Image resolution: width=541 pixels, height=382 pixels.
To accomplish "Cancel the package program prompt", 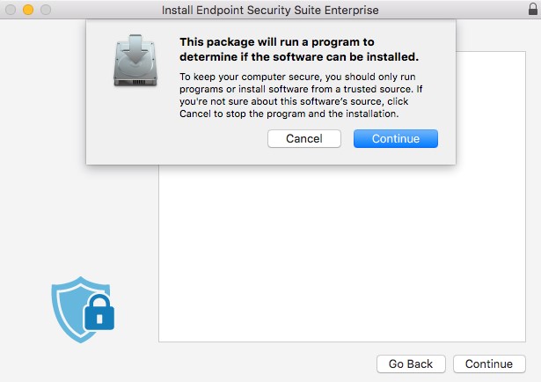I will pyautogui.click(x=303, y=139).
